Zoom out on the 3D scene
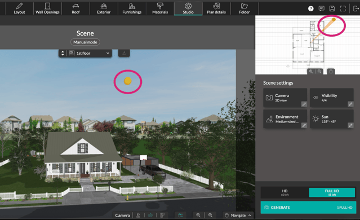Viewport: 360px width, 220px height. pos(210,215)
